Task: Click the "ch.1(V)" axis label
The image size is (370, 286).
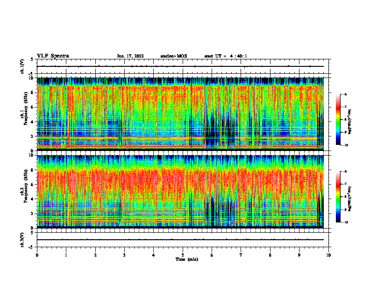Action: tap(22, 66)
